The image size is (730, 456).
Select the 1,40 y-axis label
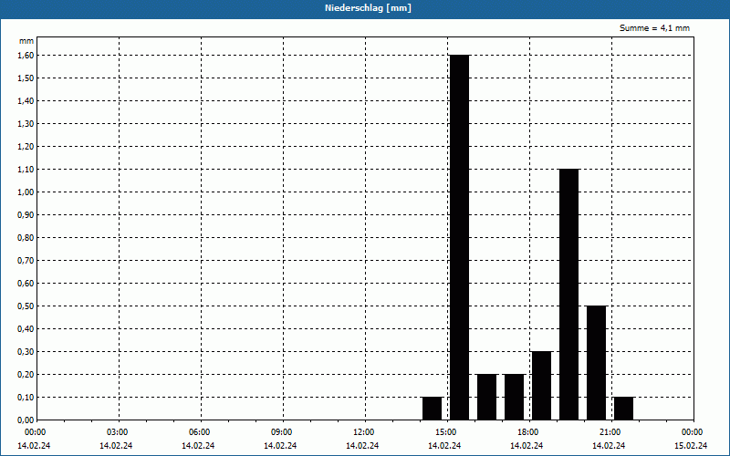tap(26, 100)
